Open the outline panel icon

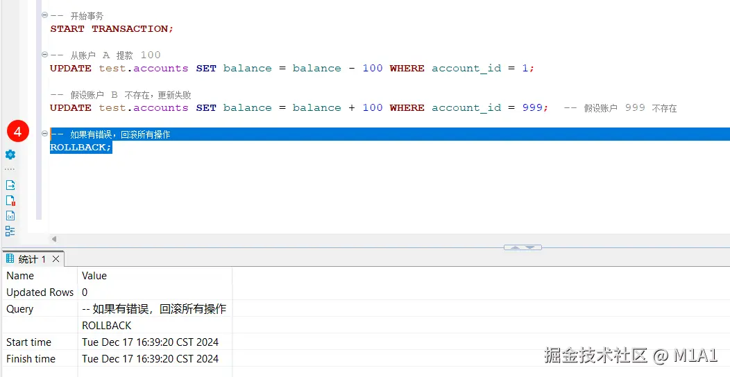(10, 231)
